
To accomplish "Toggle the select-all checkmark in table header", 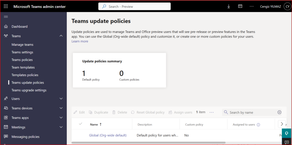I will tap(81, 124).
